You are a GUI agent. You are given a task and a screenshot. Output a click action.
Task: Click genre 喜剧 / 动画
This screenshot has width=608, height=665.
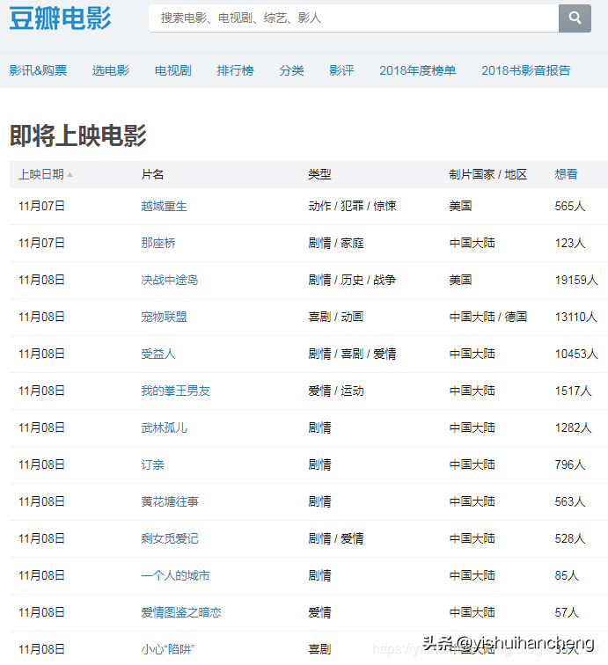pos(335,317)
